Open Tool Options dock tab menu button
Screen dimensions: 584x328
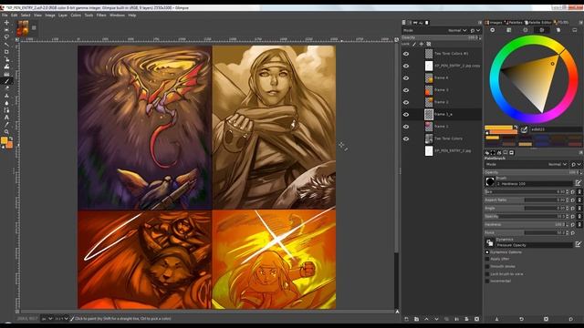580,153
